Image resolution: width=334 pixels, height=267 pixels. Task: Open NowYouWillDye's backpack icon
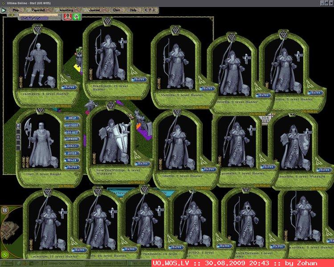pos(124,158)
